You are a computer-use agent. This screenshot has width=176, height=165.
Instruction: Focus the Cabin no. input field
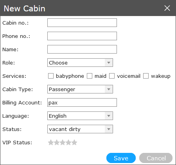(x=82, y=23)
